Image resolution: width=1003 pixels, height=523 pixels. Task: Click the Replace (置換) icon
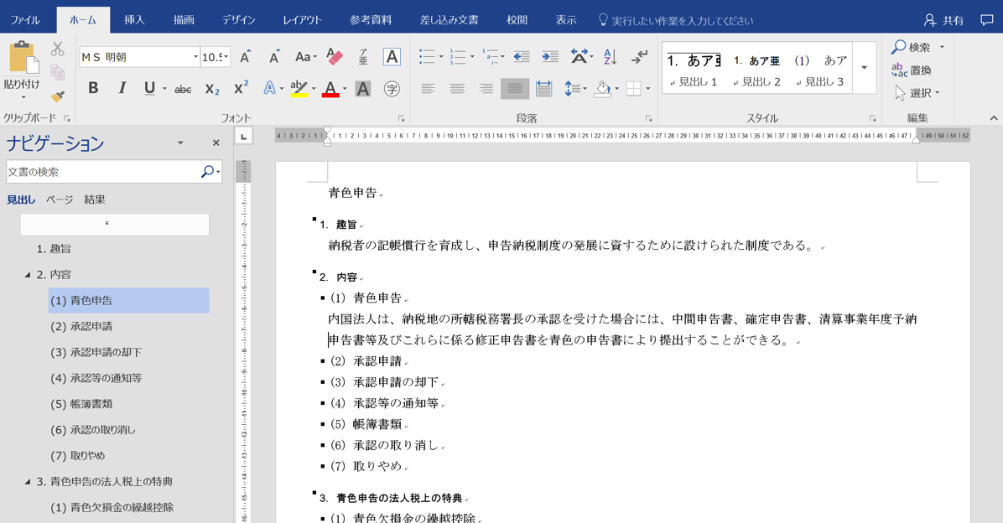click(x=912, y=70)
